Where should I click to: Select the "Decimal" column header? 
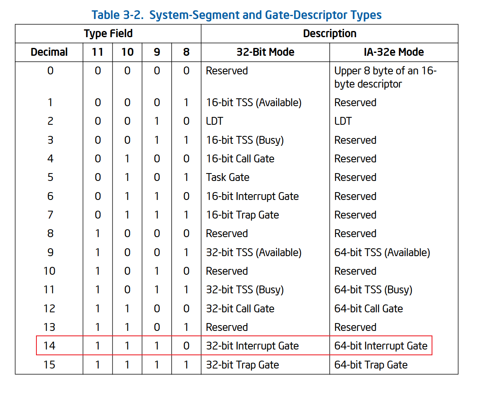[49, 52]
